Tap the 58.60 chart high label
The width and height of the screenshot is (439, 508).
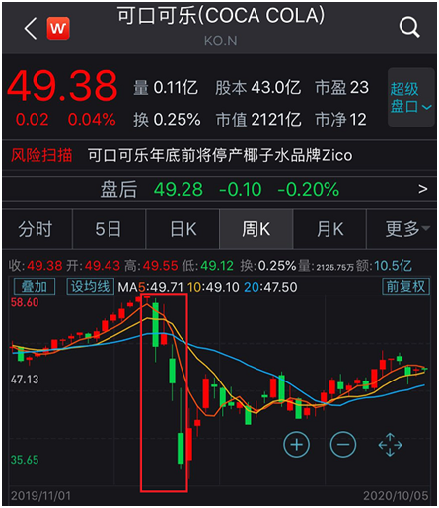(x=25, y=302)
